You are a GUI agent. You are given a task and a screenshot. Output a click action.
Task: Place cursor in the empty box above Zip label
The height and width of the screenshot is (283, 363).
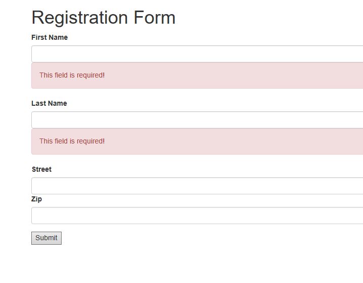pos(197,186)
